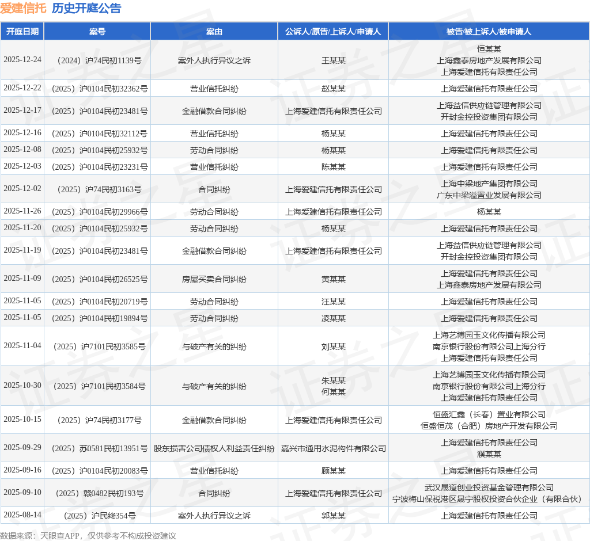Click the date cell 2025-11-04

[22, 346]
